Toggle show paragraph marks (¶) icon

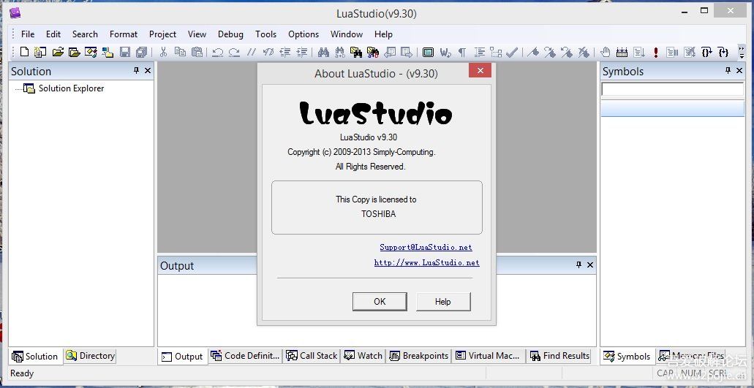461,52
